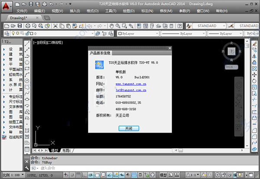Select the Spline curve tool
The image size is (260, 179).
point(27,93)
